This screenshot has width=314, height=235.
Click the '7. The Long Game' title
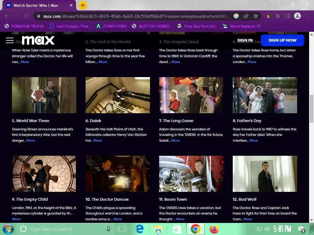click(x=176, y=121)
